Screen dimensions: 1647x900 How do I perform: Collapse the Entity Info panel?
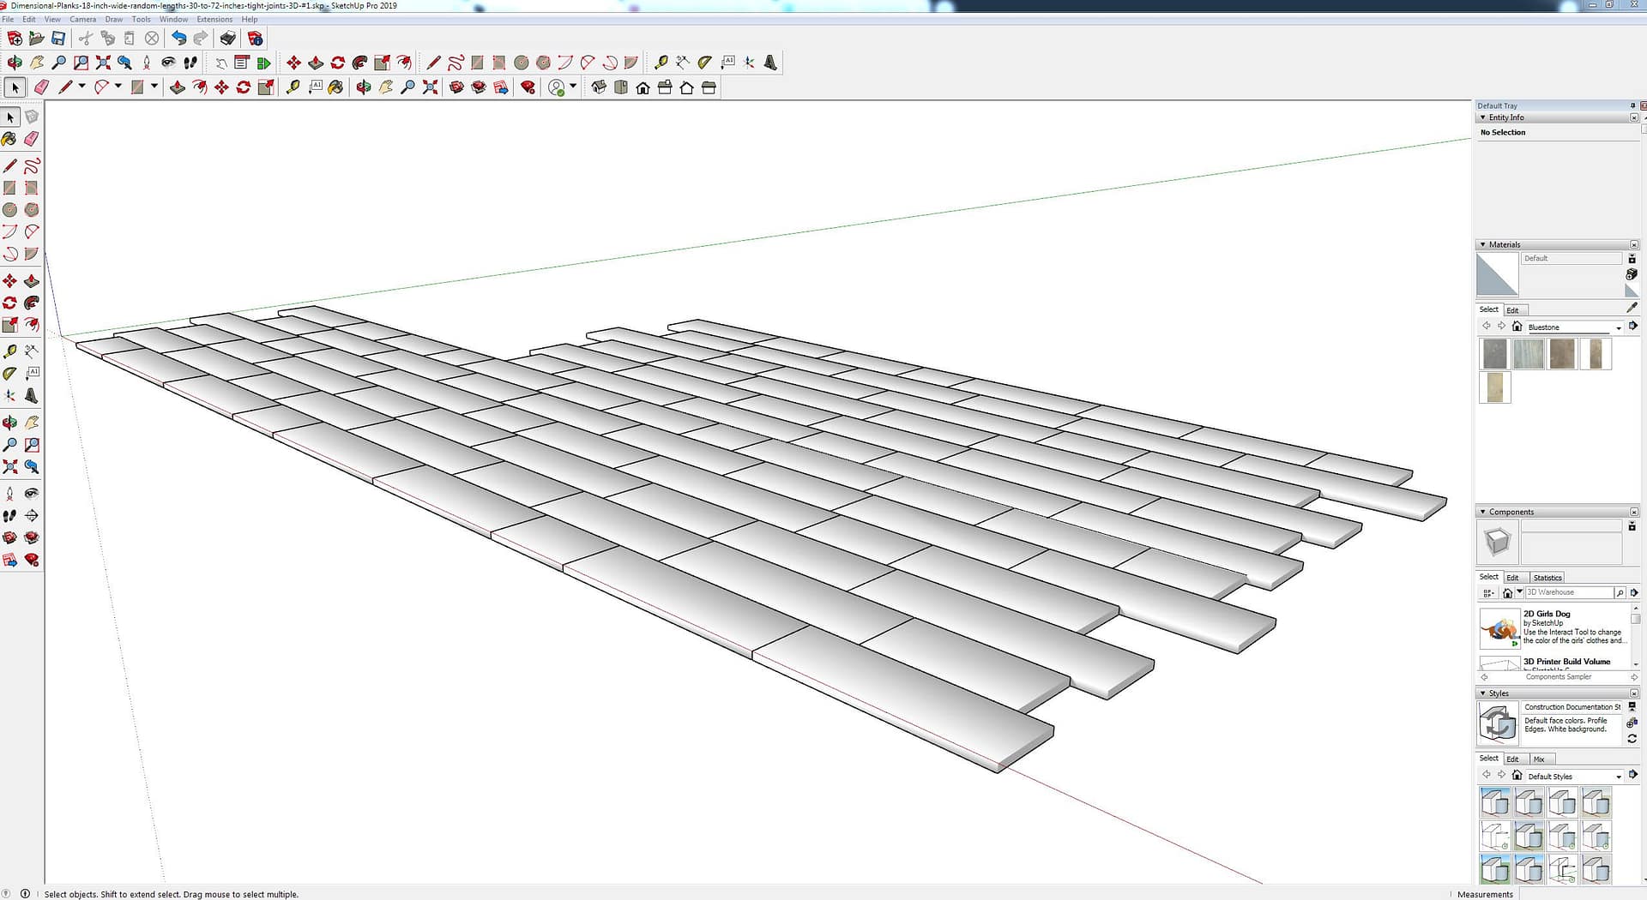tap(1483, 117)
